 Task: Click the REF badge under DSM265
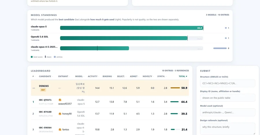43,90
